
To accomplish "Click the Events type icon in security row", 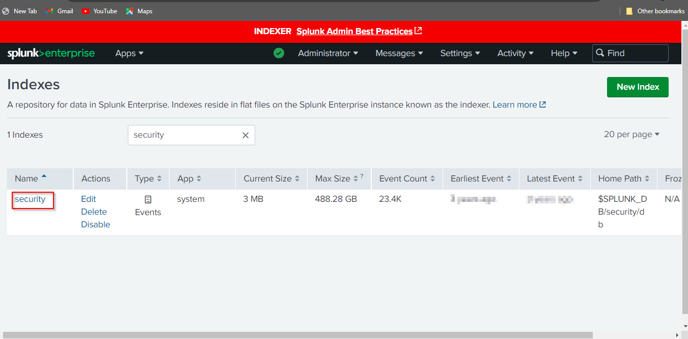I will click(x=148, y=198).
